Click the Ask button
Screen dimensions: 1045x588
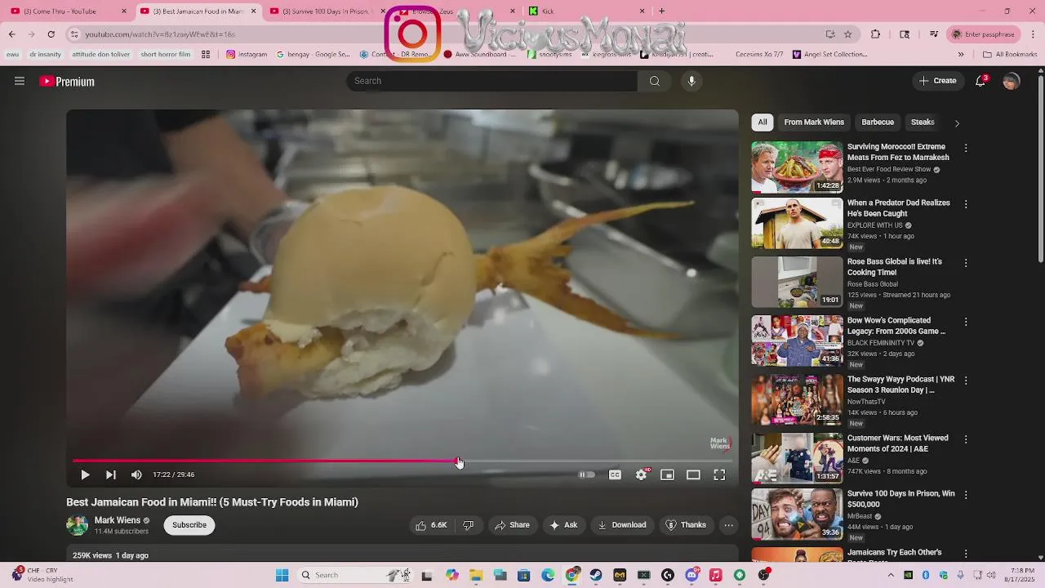(563, 525)
